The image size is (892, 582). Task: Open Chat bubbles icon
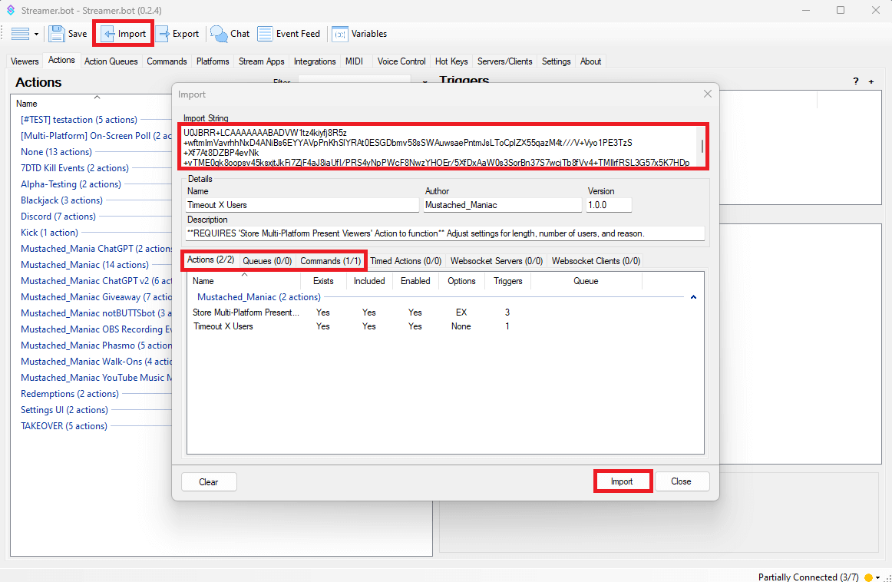220,34
